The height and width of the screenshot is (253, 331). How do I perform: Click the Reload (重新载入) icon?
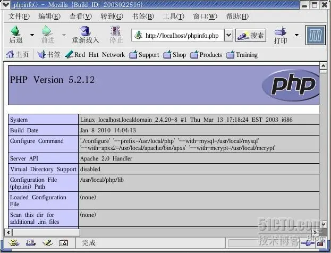click(85, 31)
